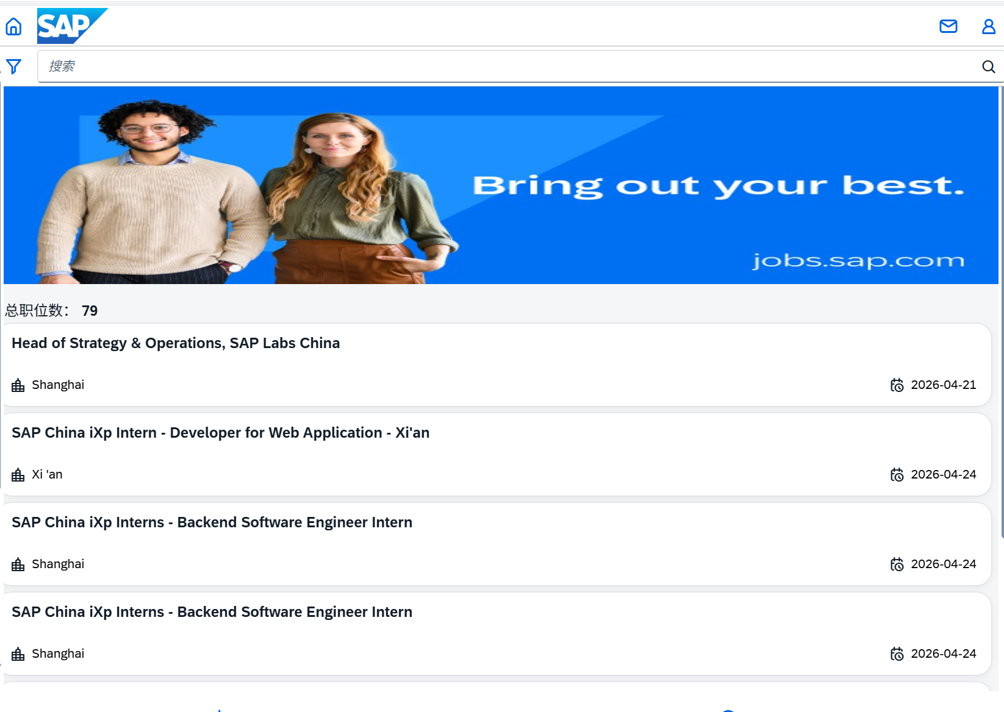
Task: Click the jobs.sap.com text on the banner
Action: pos(858,261)
